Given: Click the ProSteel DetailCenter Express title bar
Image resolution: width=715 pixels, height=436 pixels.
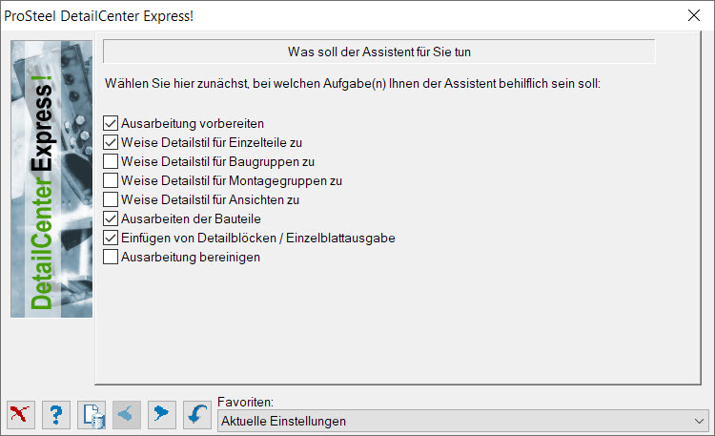Looking at the screenshot, I should 342,15.
